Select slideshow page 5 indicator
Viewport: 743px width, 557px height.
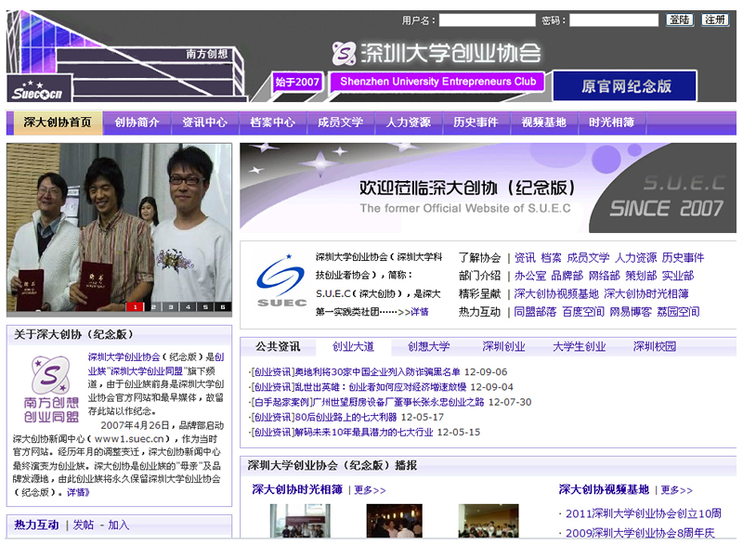[205, 307]
